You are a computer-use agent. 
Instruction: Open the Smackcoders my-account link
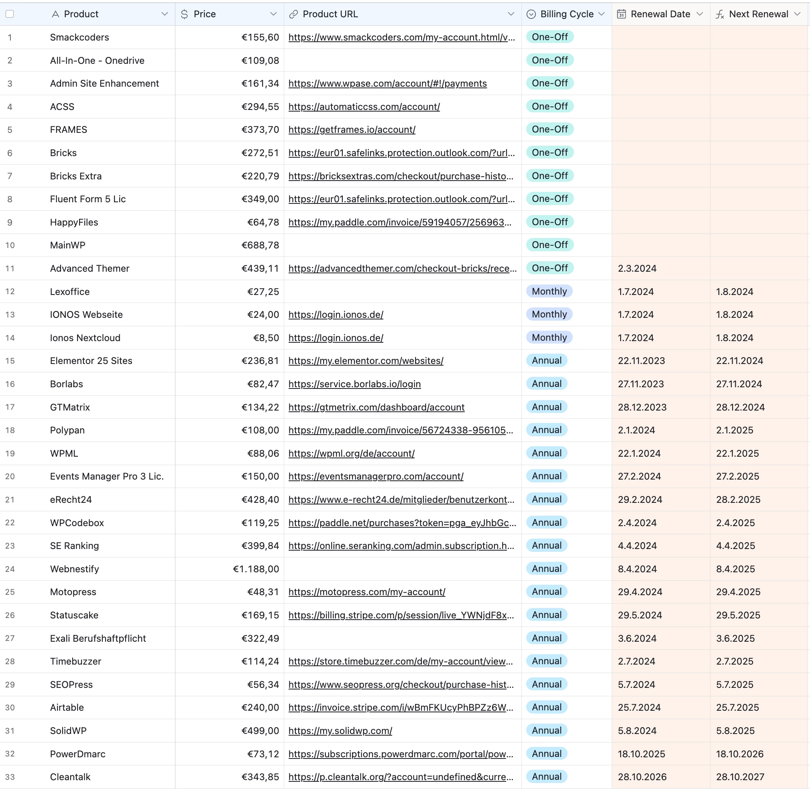point(402,37)
